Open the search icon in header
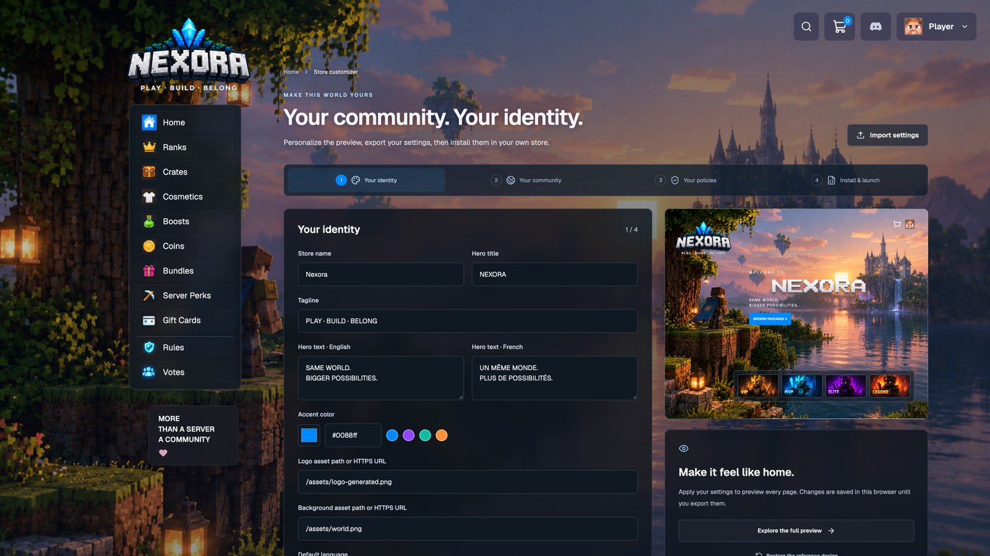The width and height of the screenshot is (990, 556). click(x=806, y=27)
